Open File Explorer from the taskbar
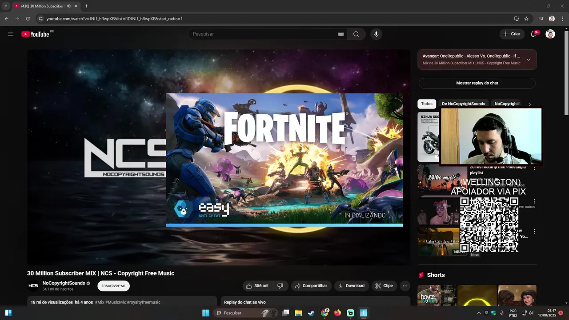The width and height of the screenshot is (569, 320). [298, 313]
